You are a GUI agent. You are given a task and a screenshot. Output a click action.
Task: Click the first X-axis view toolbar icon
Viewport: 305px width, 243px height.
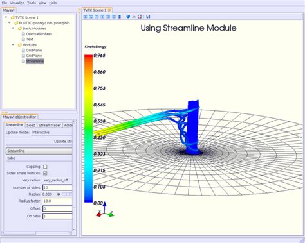[86, 17]
